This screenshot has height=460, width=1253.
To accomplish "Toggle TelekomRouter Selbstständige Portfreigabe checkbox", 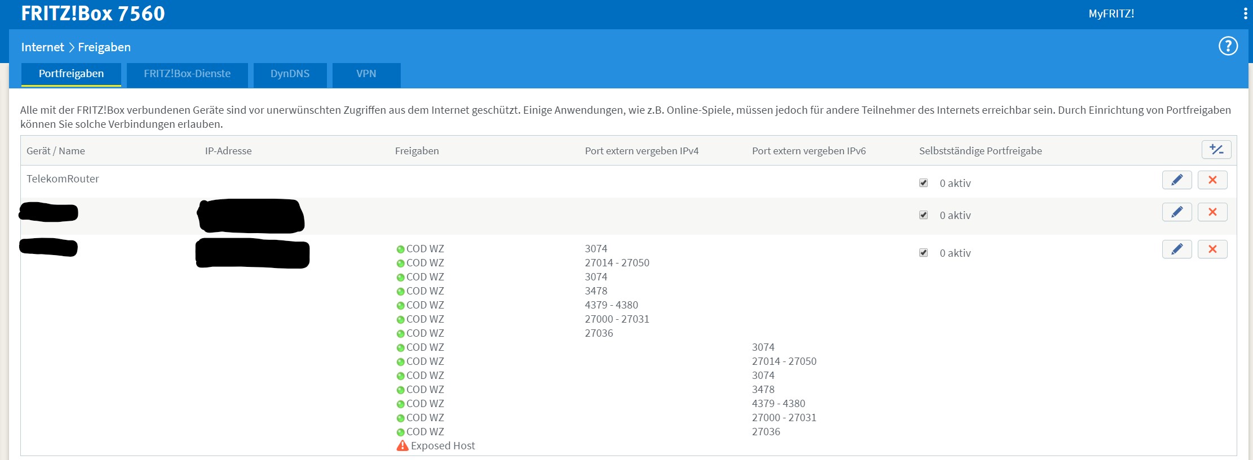I will tap(923, 183).
